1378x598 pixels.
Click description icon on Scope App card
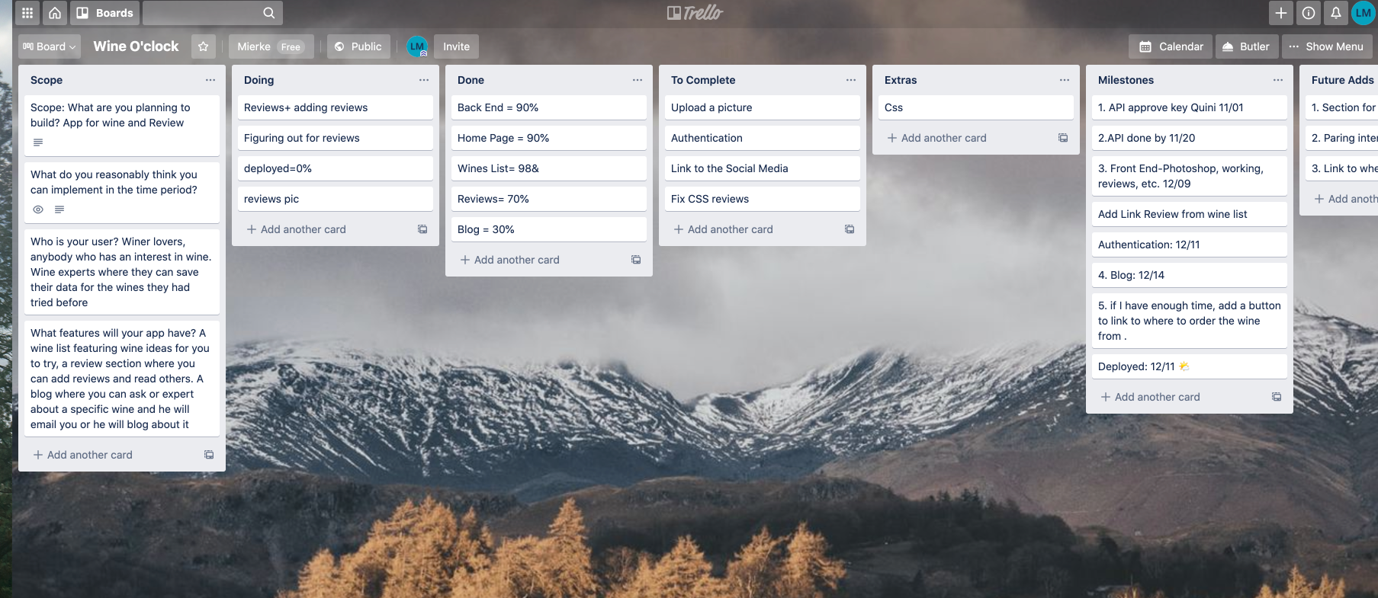pyautogui.click(x=38, y=142)
